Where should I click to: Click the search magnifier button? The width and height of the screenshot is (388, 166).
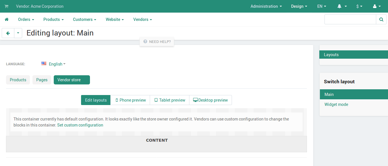pyautogui.click(x=381, y=19)
